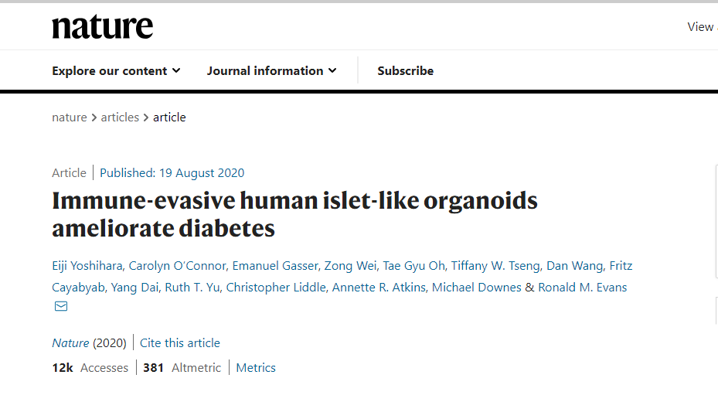Expand the Explore our content menu
Screen dimensions: 718x402
pos(116,70)
